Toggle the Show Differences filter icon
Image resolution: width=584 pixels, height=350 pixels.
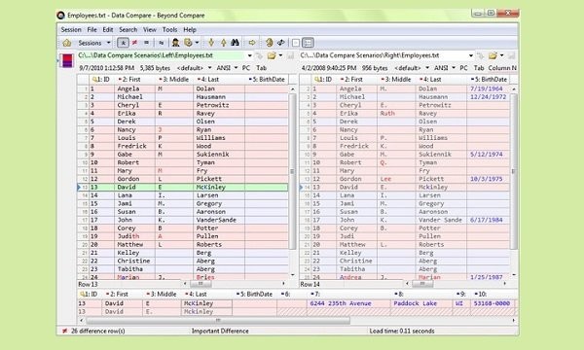[x=135, y=43]
